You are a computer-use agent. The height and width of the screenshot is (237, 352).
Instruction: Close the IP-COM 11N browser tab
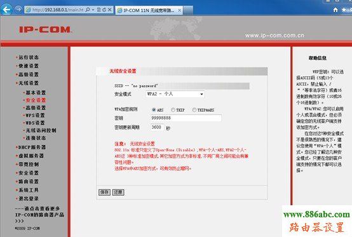coord(180,10)
